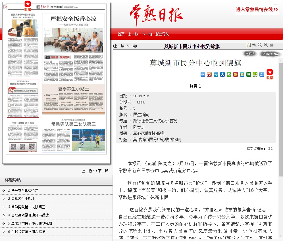Open 进入常熟民情在线 link

point(257,9)
